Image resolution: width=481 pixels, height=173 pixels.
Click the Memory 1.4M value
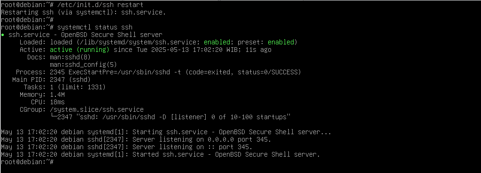(x=57, y=94)
